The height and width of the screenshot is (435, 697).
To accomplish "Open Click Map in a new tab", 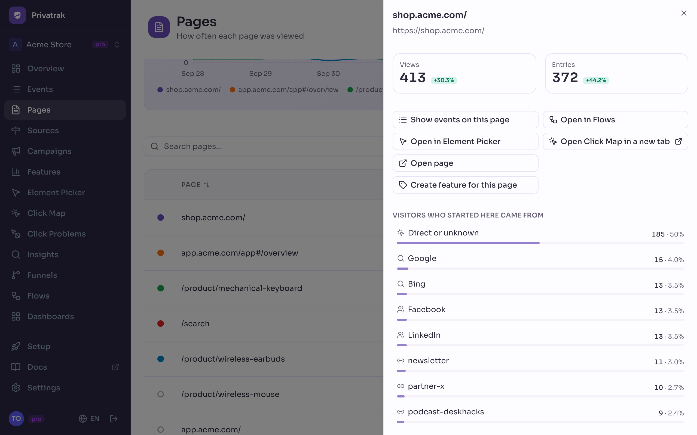I will click(616, 141).
